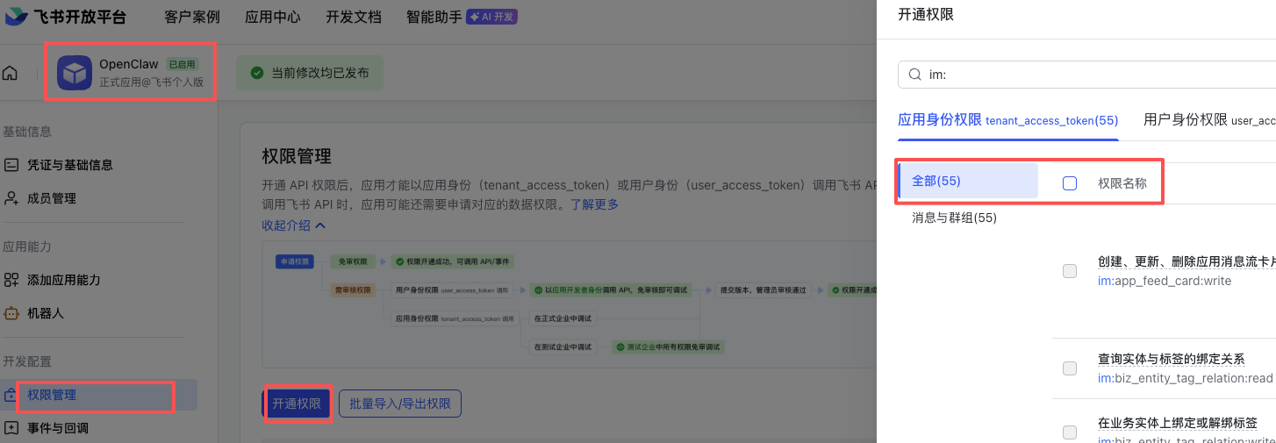The height and width of the screenshot is (443, 1276).
Task: Open 应用中心 in top navigation
Action: tap(273, 17)
